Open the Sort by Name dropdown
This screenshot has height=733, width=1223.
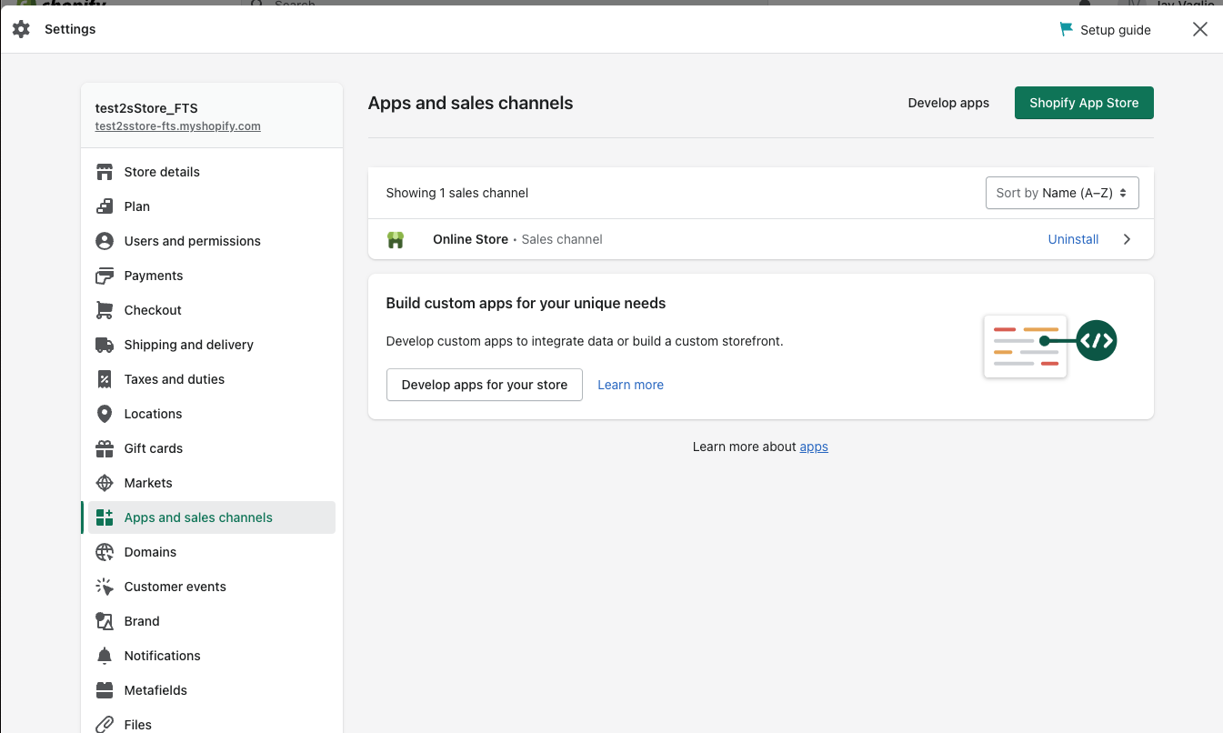point(1062,193)
